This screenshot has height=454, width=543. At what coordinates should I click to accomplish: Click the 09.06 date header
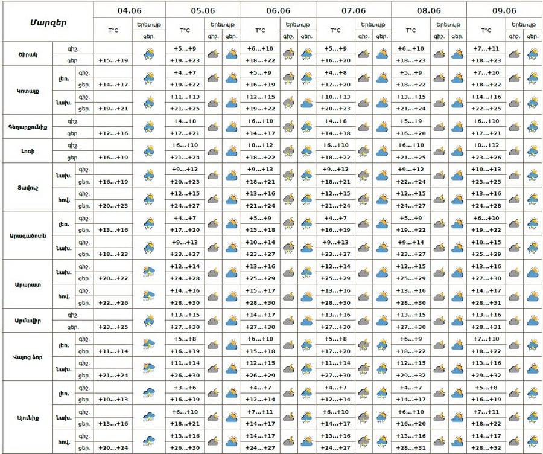(x=504, y=10)
